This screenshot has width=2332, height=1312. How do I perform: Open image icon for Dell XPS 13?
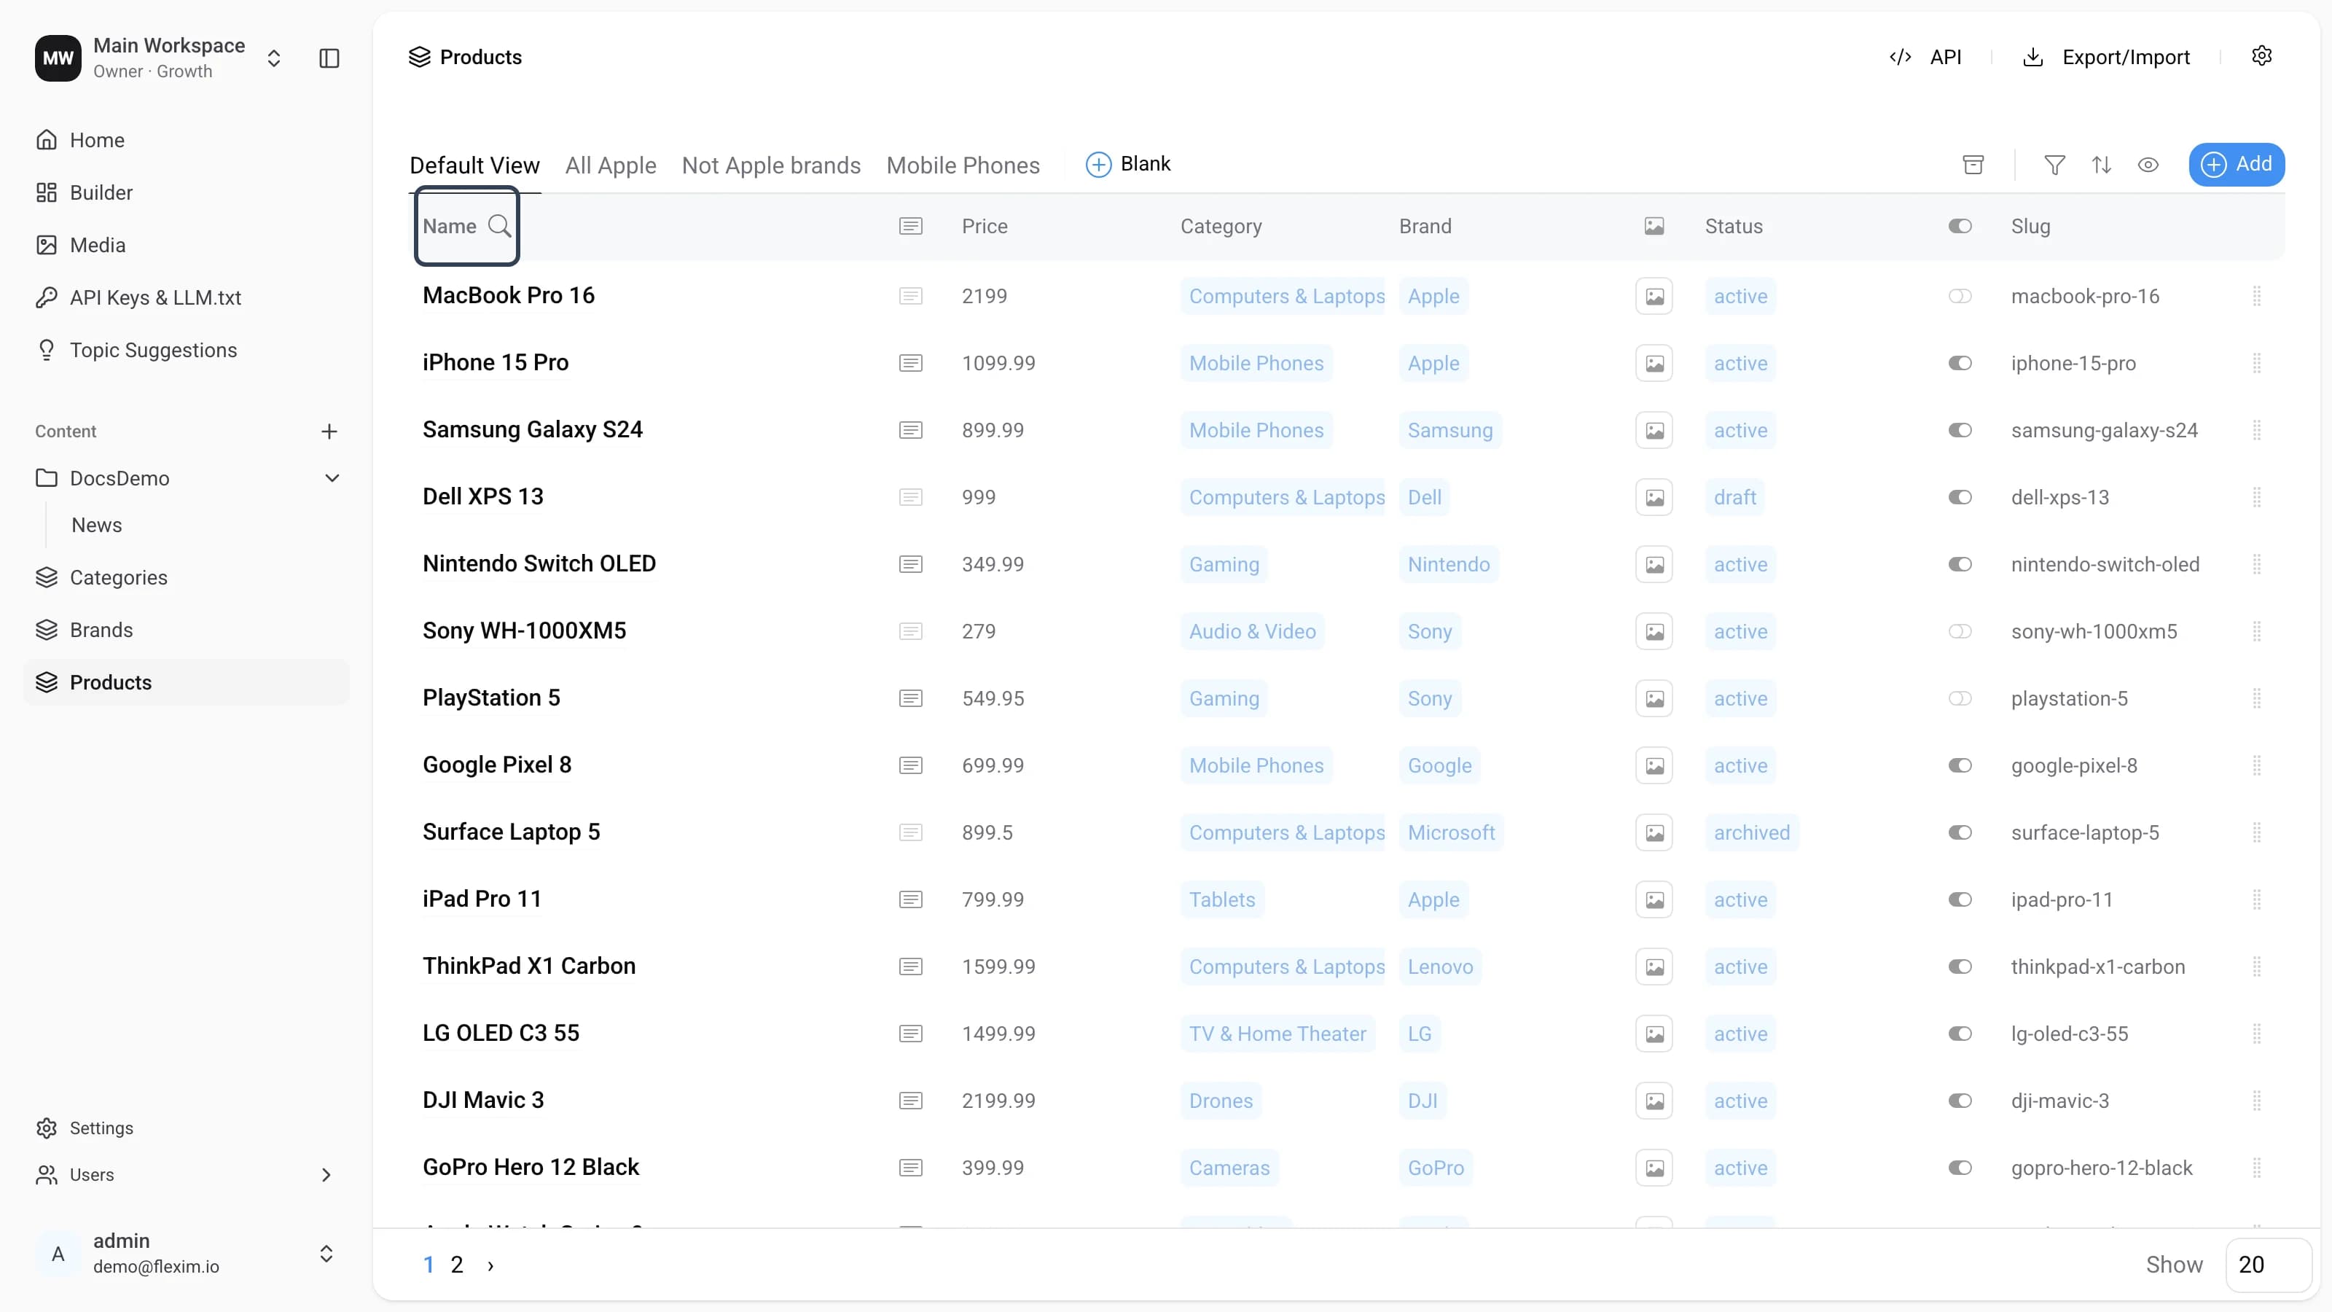[1654, 497]
